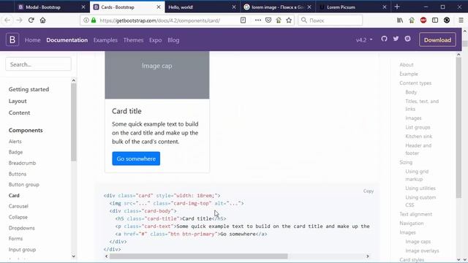Jump to Content types in table of contents
Image resolution: width=468 pixels, height=263 pixels.
(415, 83)
